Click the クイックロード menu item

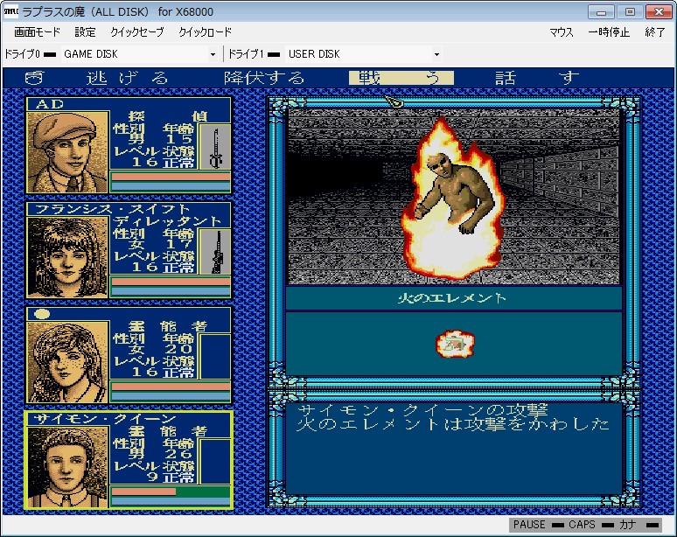[205, 32]
